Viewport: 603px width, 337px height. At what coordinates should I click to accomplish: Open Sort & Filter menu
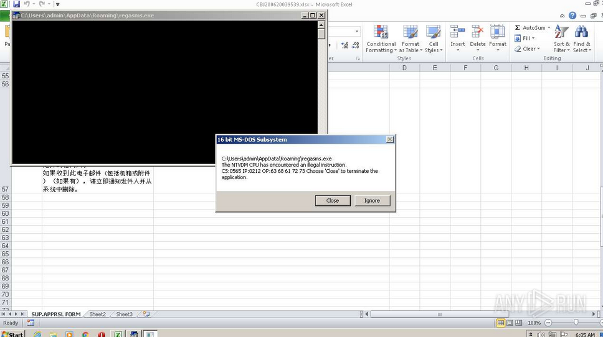click(561, 39)
